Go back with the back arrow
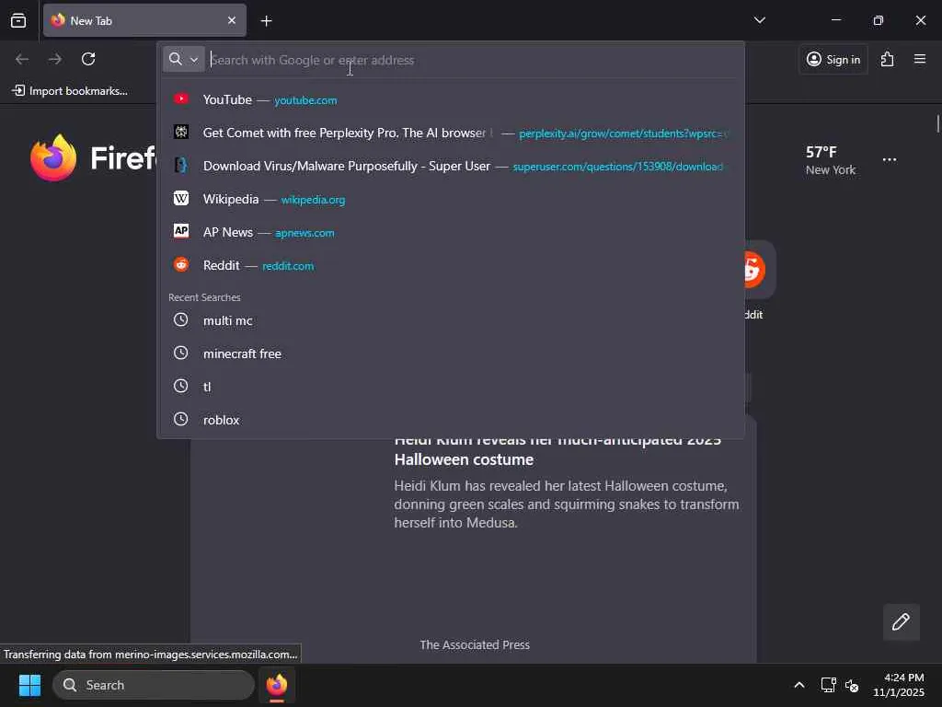The height and width of the screenshot is (707, 942). [x=22, y=59]
